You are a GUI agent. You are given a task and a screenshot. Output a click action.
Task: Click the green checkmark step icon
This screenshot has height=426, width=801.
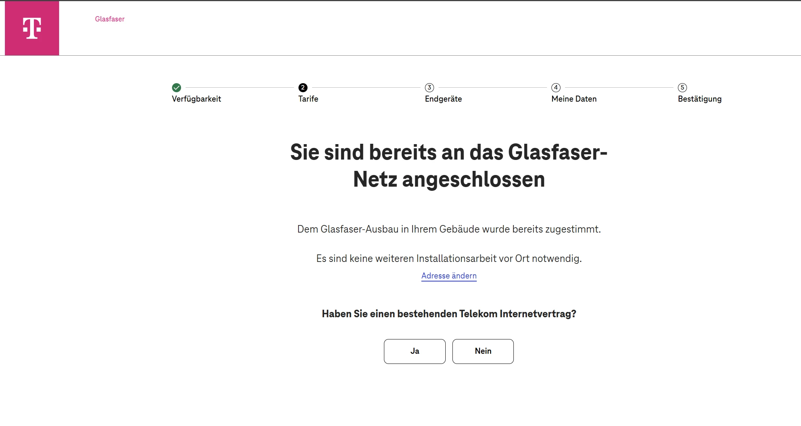(177, 88)
